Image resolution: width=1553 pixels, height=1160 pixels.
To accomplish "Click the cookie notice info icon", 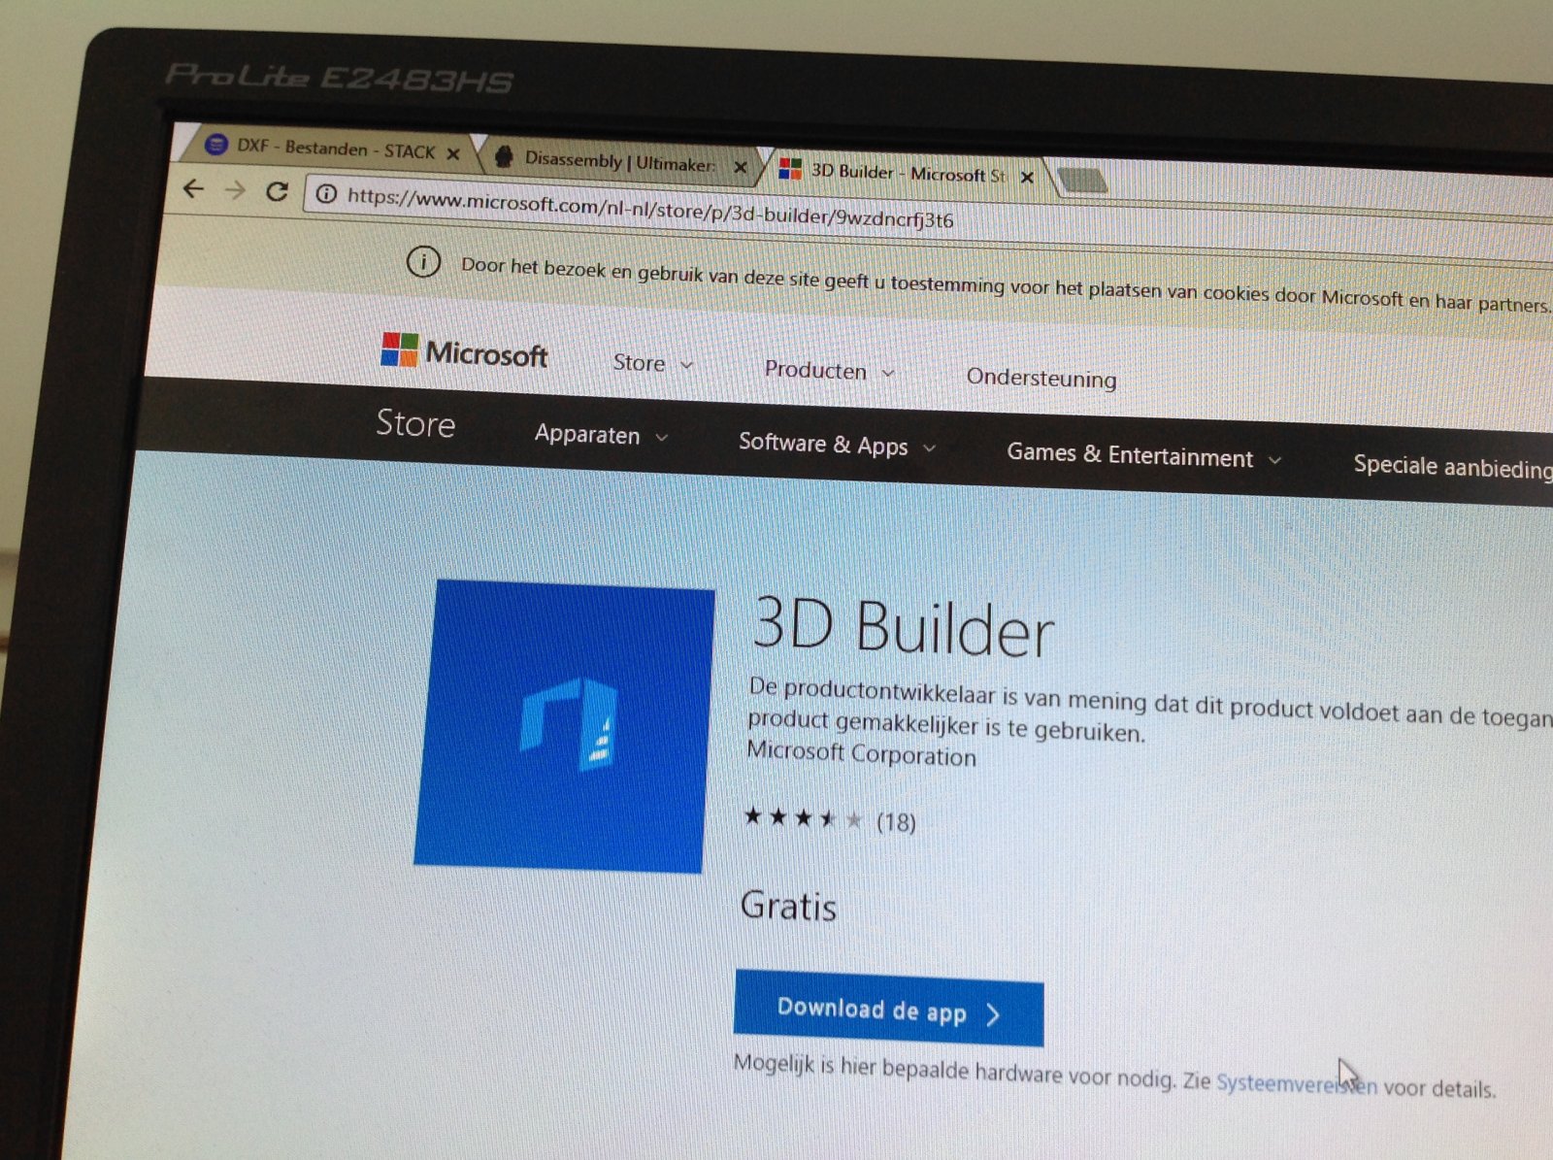I will [x=423, y=261].
